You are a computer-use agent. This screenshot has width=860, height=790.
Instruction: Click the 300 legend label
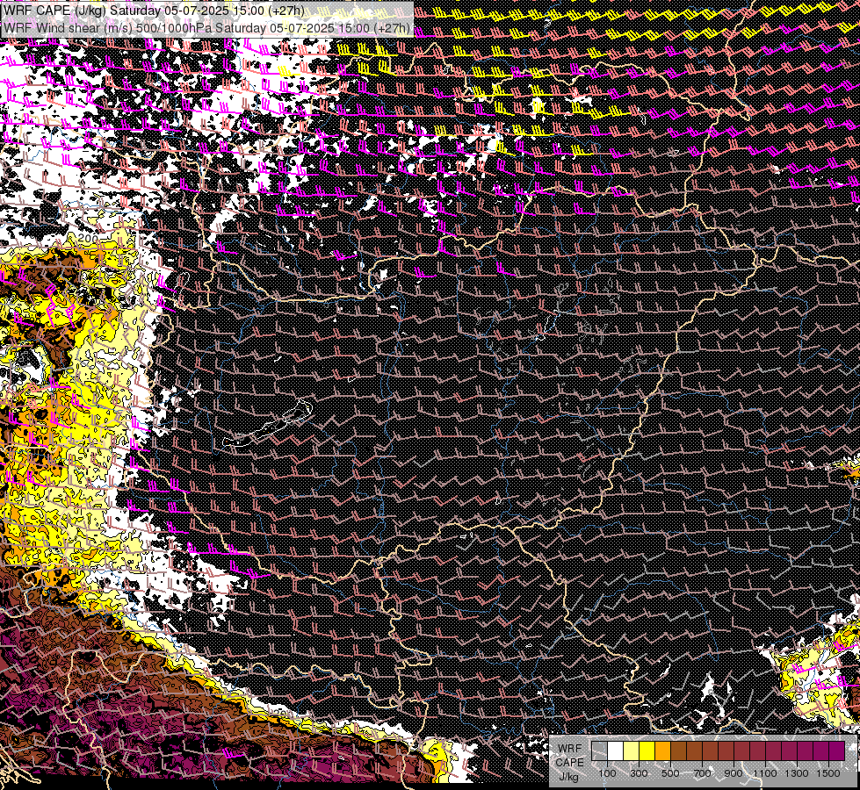pyautogui.click(x=639, y=773)
